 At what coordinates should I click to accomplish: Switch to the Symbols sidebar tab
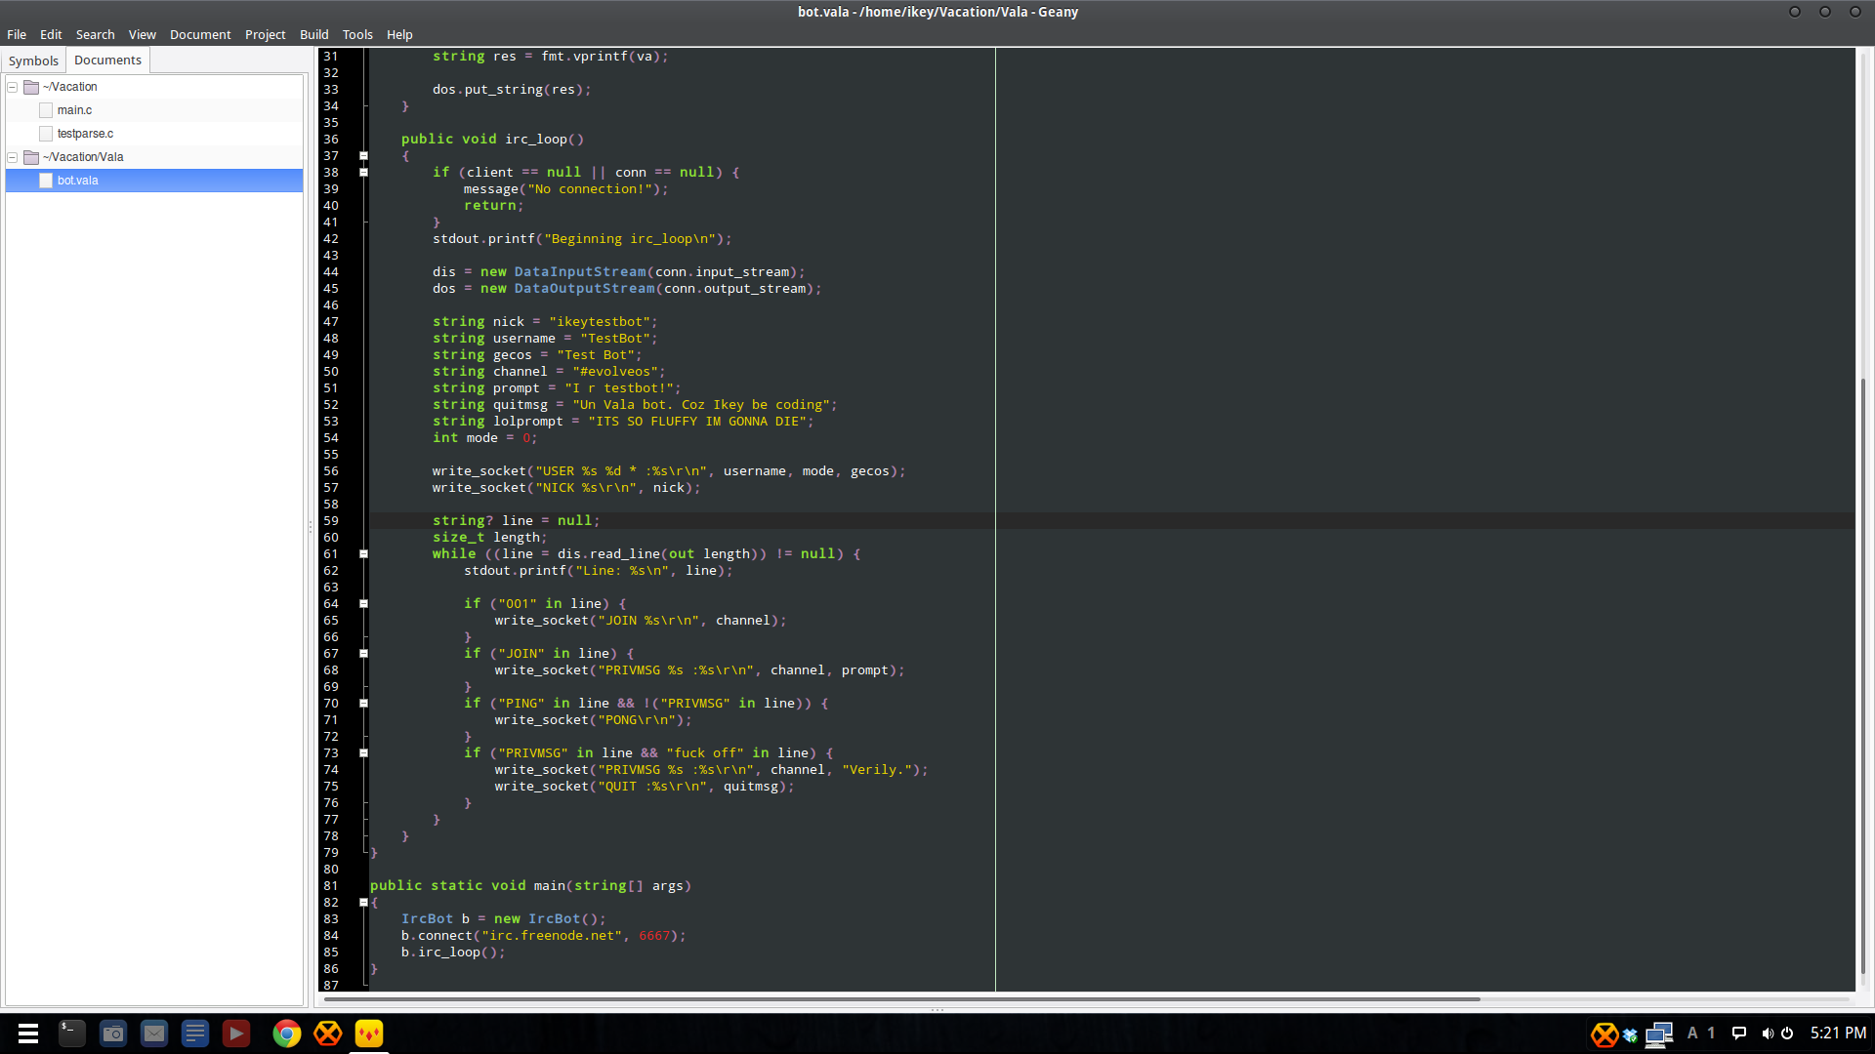[34, 61]
